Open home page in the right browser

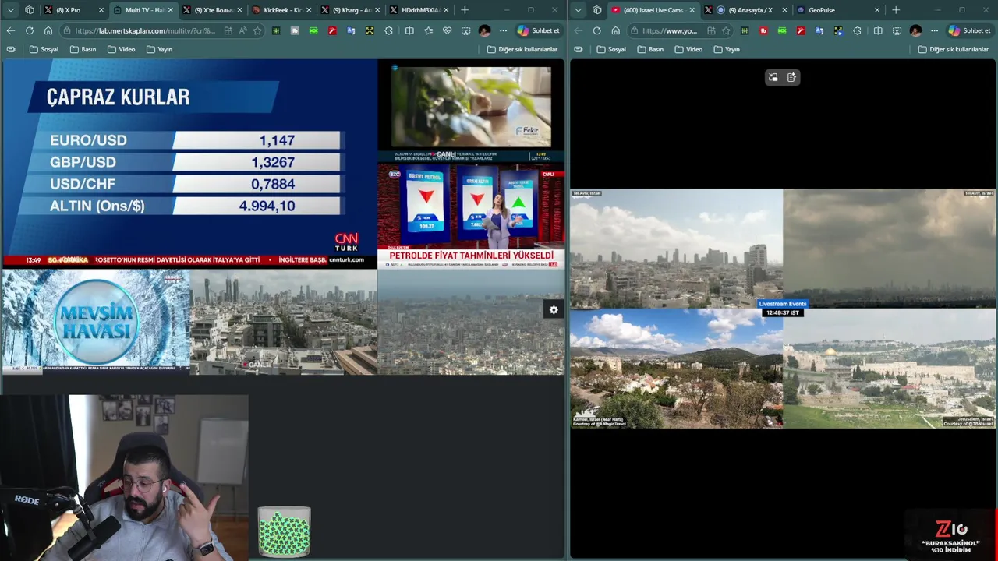[x=616, y=30]
